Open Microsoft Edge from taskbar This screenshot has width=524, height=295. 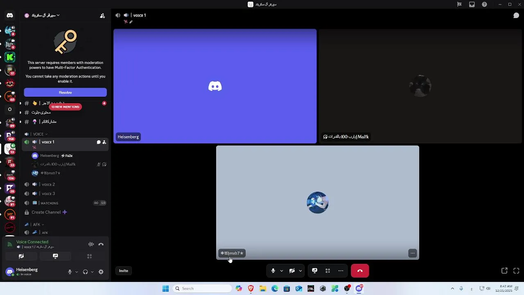coord(275,288)
